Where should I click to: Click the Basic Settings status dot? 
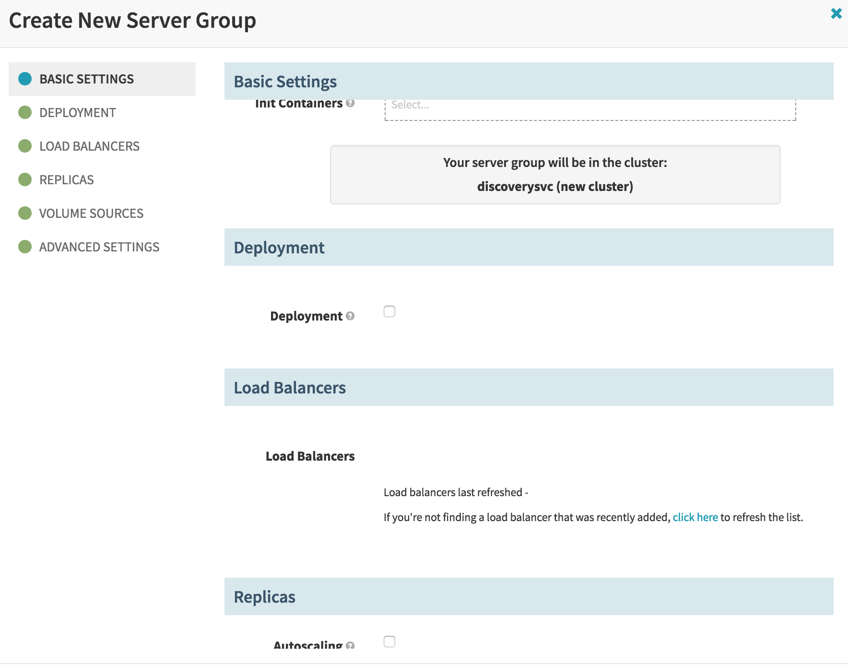click(x=25, y=79)
